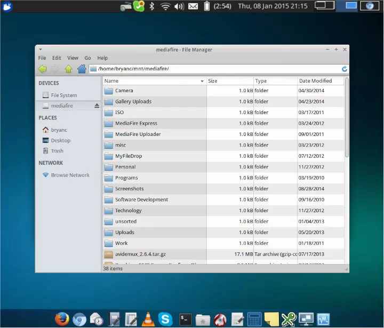384x328 pixels.
Task: Sort by the Date Modified column header
Action: tap(321, 81)
